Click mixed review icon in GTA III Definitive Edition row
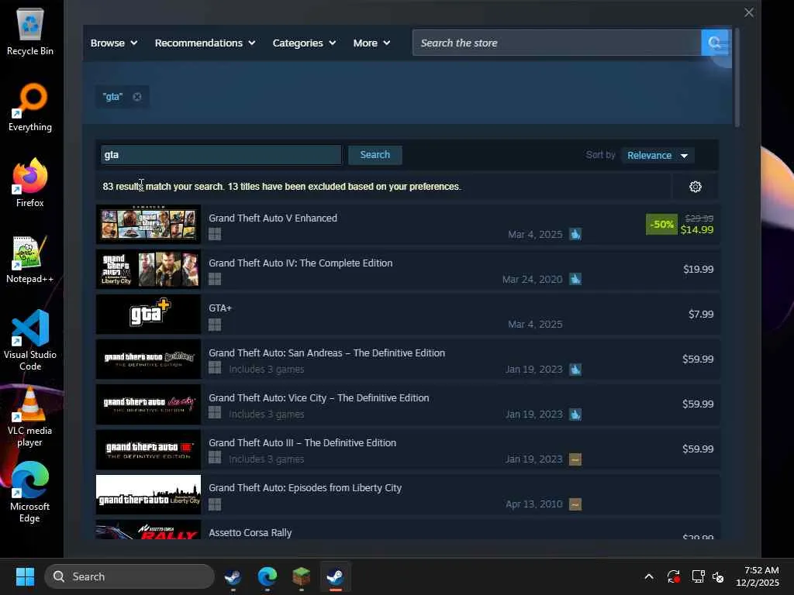The height and width of the screenshot is (595, 794). tap(575, 459)
